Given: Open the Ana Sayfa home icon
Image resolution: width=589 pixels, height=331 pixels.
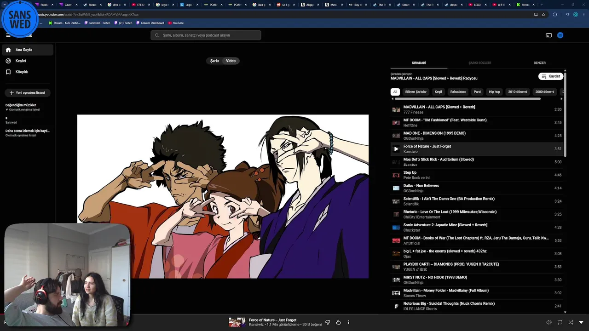Looking at the screenshot, I should tap(8, 50).
